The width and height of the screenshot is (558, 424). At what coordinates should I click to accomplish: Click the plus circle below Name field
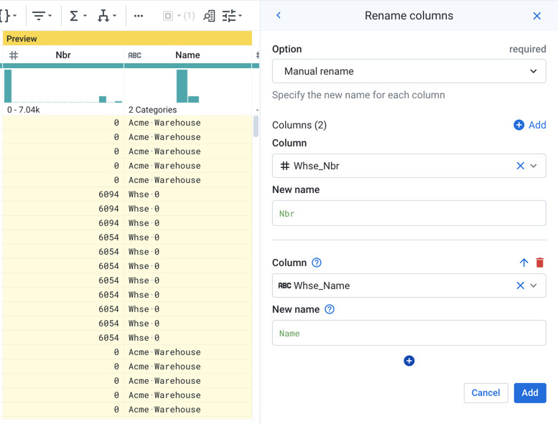409,361
